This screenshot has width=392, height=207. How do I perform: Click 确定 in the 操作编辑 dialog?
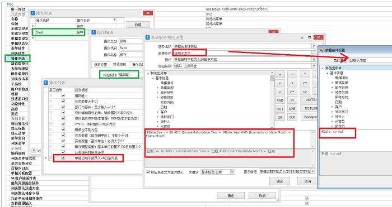[x=231, y=196]
